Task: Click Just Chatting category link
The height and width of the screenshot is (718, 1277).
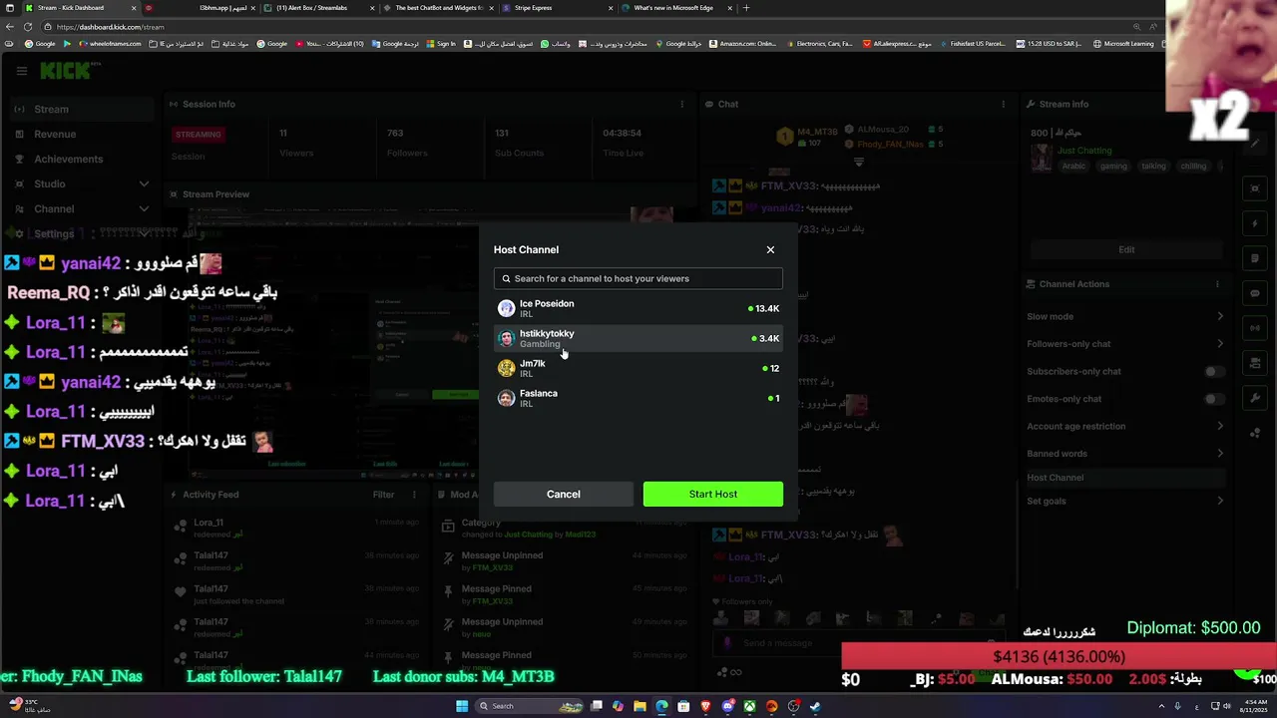Action: pyautogui.click(x=1084, y=151)
